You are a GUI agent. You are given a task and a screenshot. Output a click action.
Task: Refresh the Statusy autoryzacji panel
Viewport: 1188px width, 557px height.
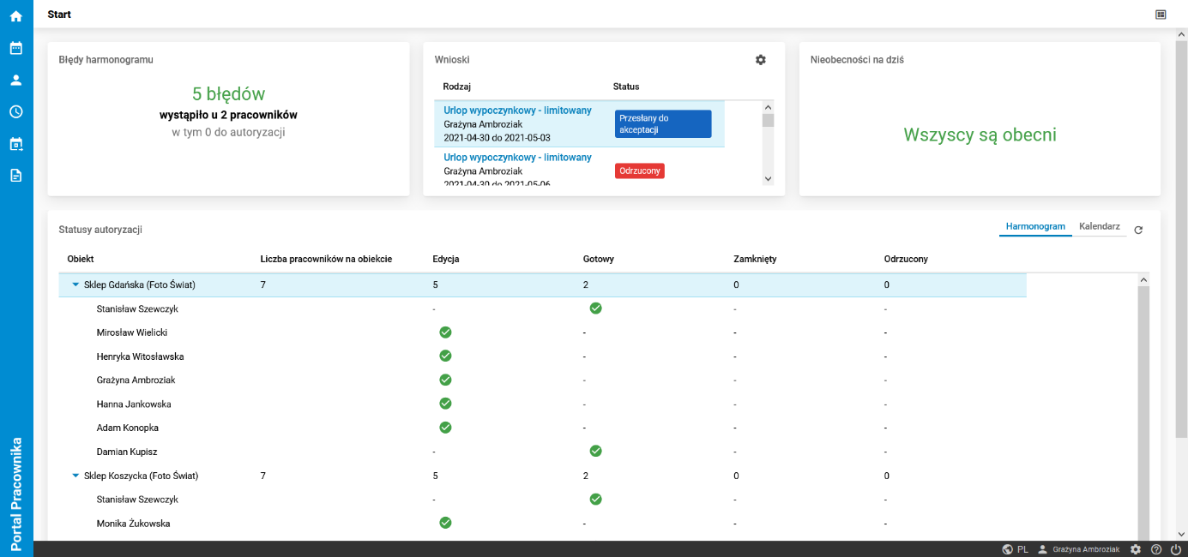pos(1138,230)
